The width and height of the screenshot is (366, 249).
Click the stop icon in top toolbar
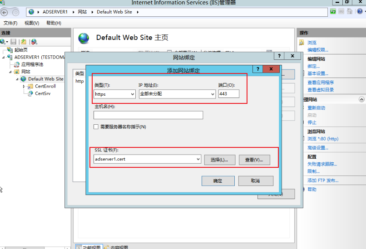pos(341,11)
